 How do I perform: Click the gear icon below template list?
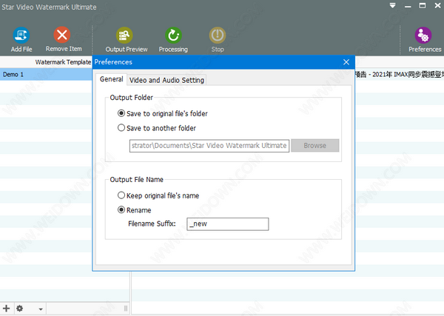(x=20, y=308)
